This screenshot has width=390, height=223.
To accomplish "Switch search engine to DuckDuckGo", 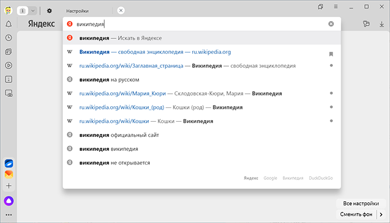I will coord(321,178).
